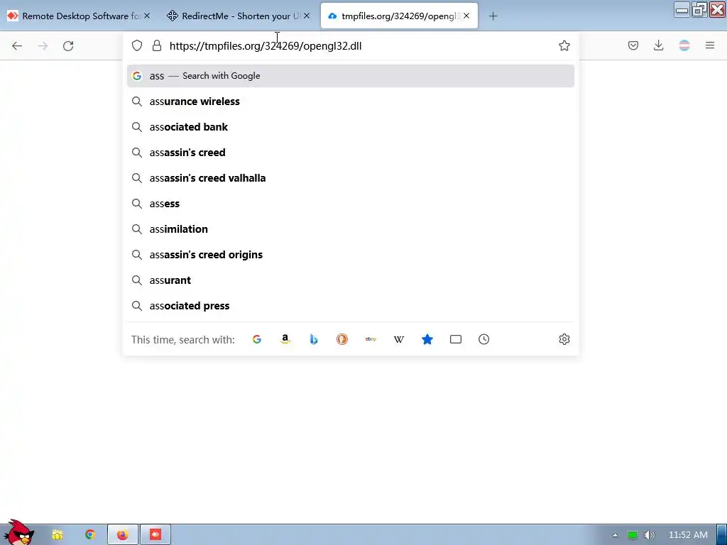The height and width of the screenshot is (545, 727).
Task: Open search settings gear
Action: [564, 339]
